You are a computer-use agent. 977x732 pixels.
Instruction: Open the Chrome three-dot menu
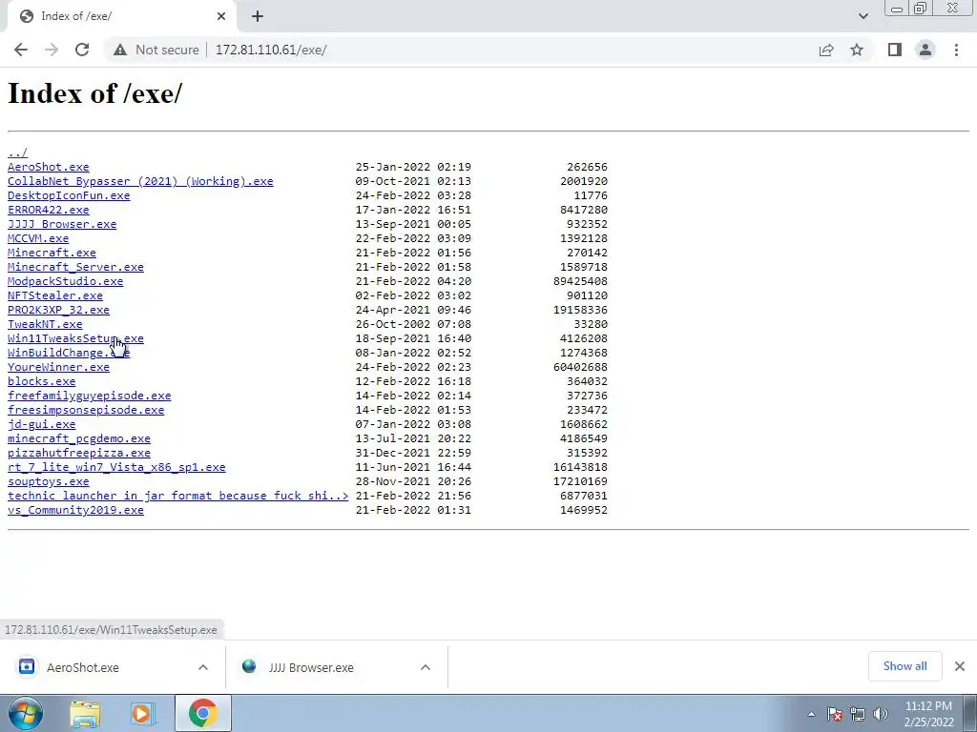pos(956,50)
